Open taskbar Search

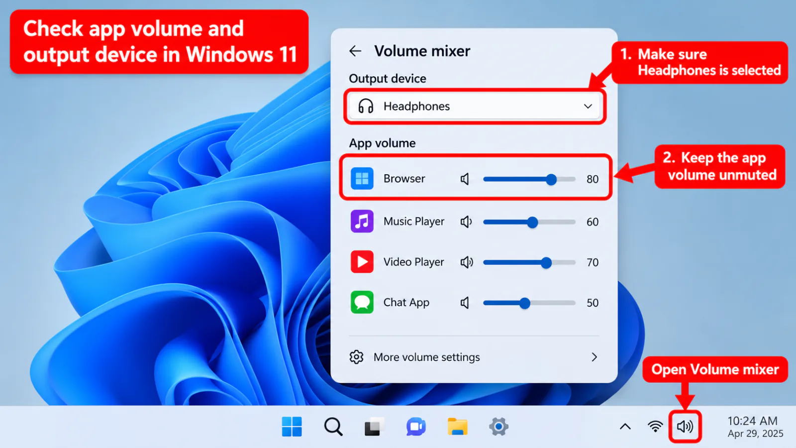click(333, 427)
